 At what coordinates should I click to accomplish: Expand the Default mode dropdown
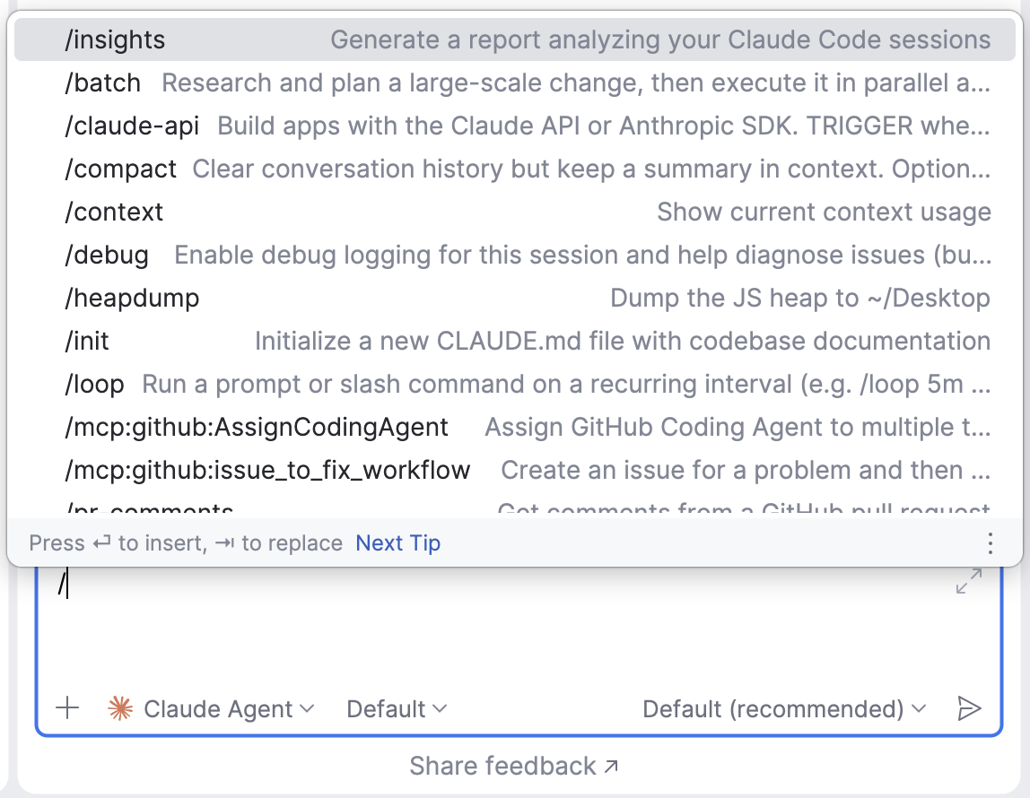click(397, 709)
